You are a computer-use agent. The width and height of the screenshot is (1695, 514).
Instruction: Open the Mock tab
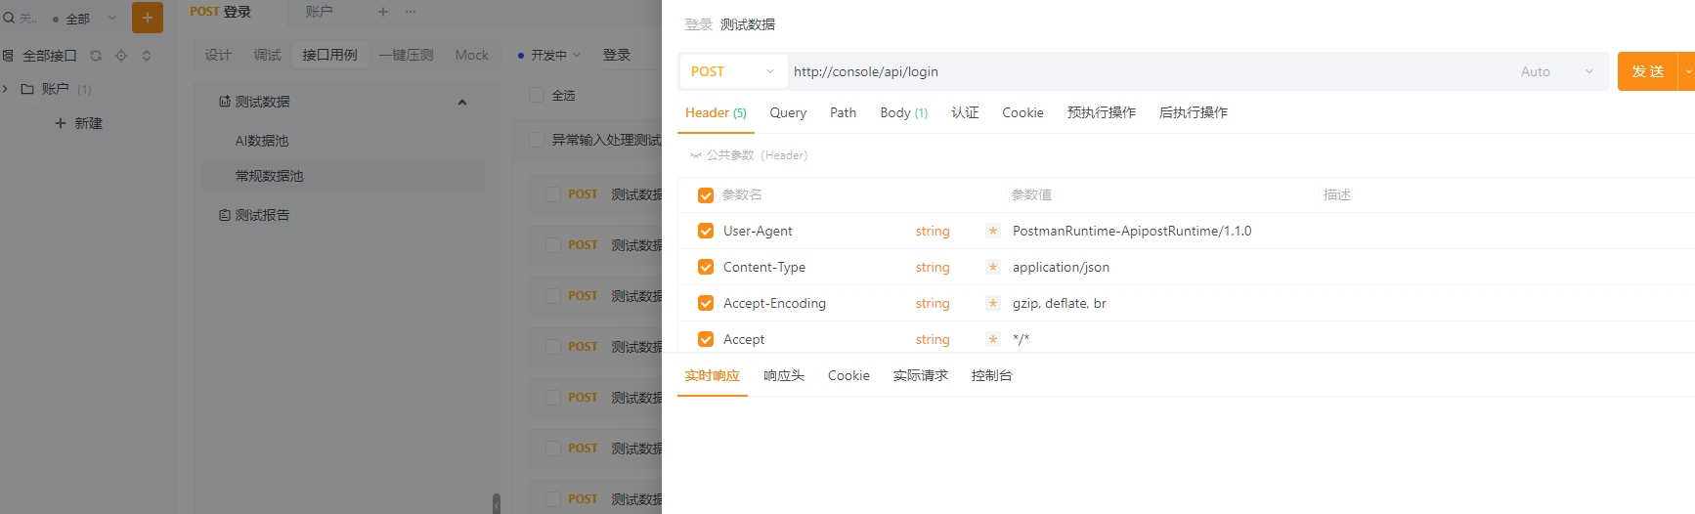472,55
